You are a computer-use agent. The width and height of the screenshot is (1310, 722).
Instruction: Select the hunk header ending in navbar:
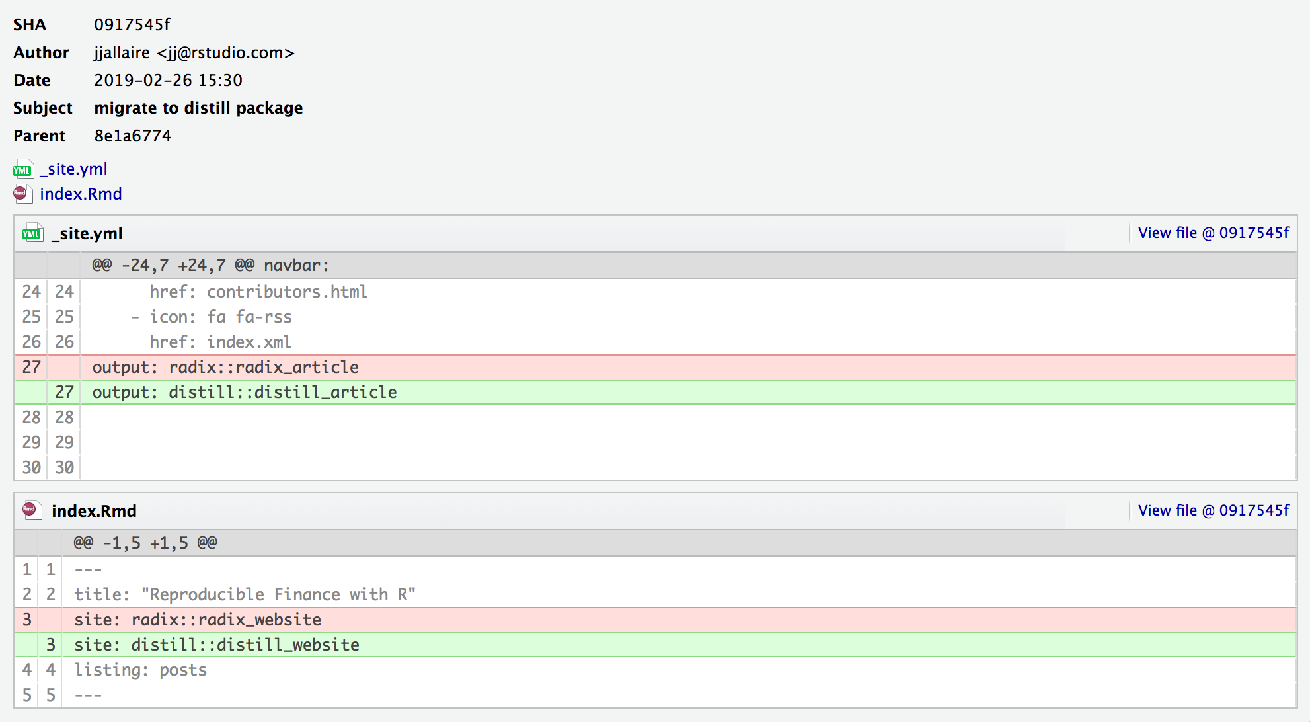click(210, 265)
